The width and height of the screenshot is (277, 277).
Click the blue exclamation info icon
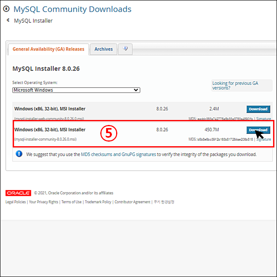coord(19,154)
